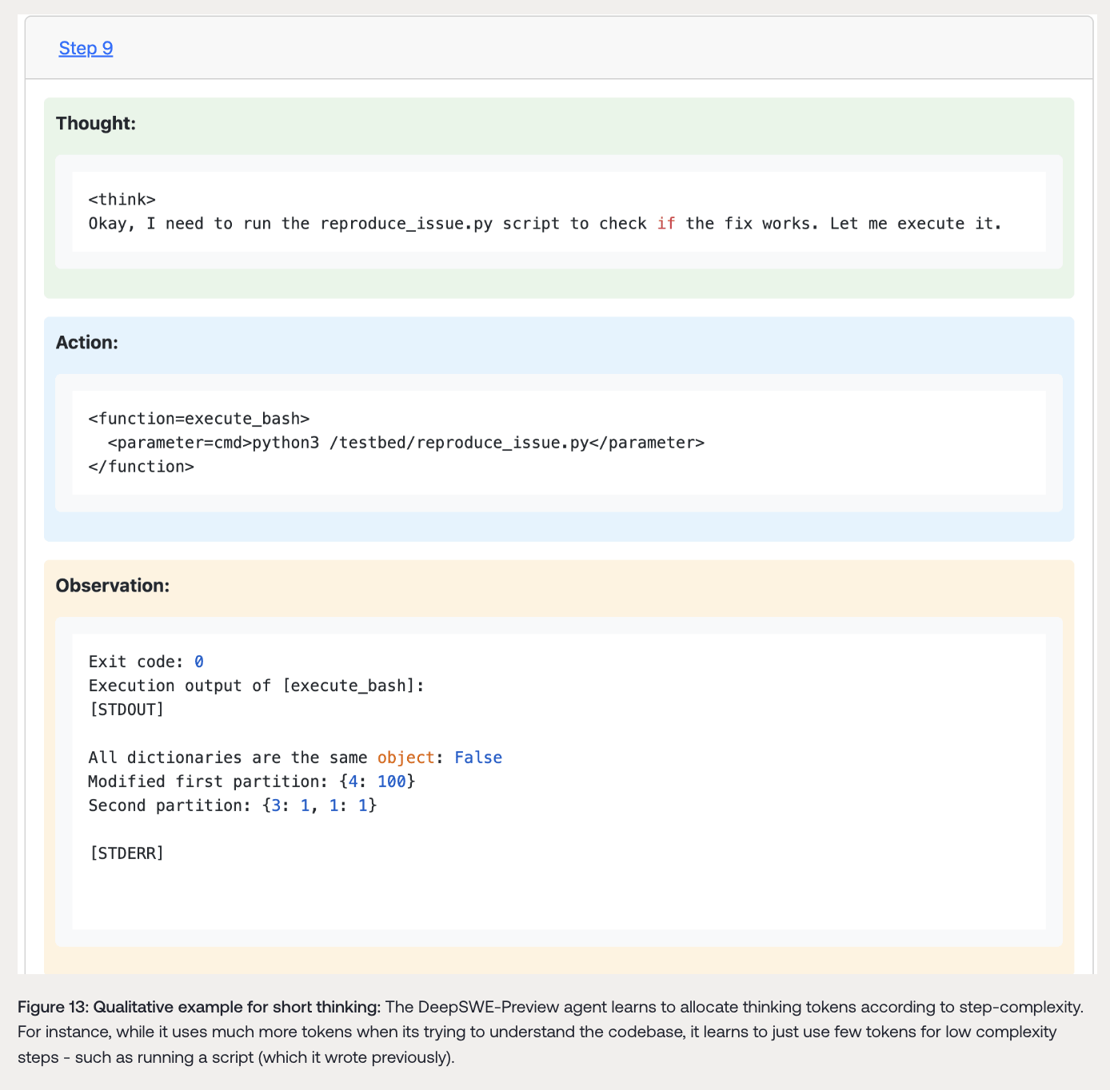Click the line starting 'Okay, I need to run'

[x=545, y=223]
